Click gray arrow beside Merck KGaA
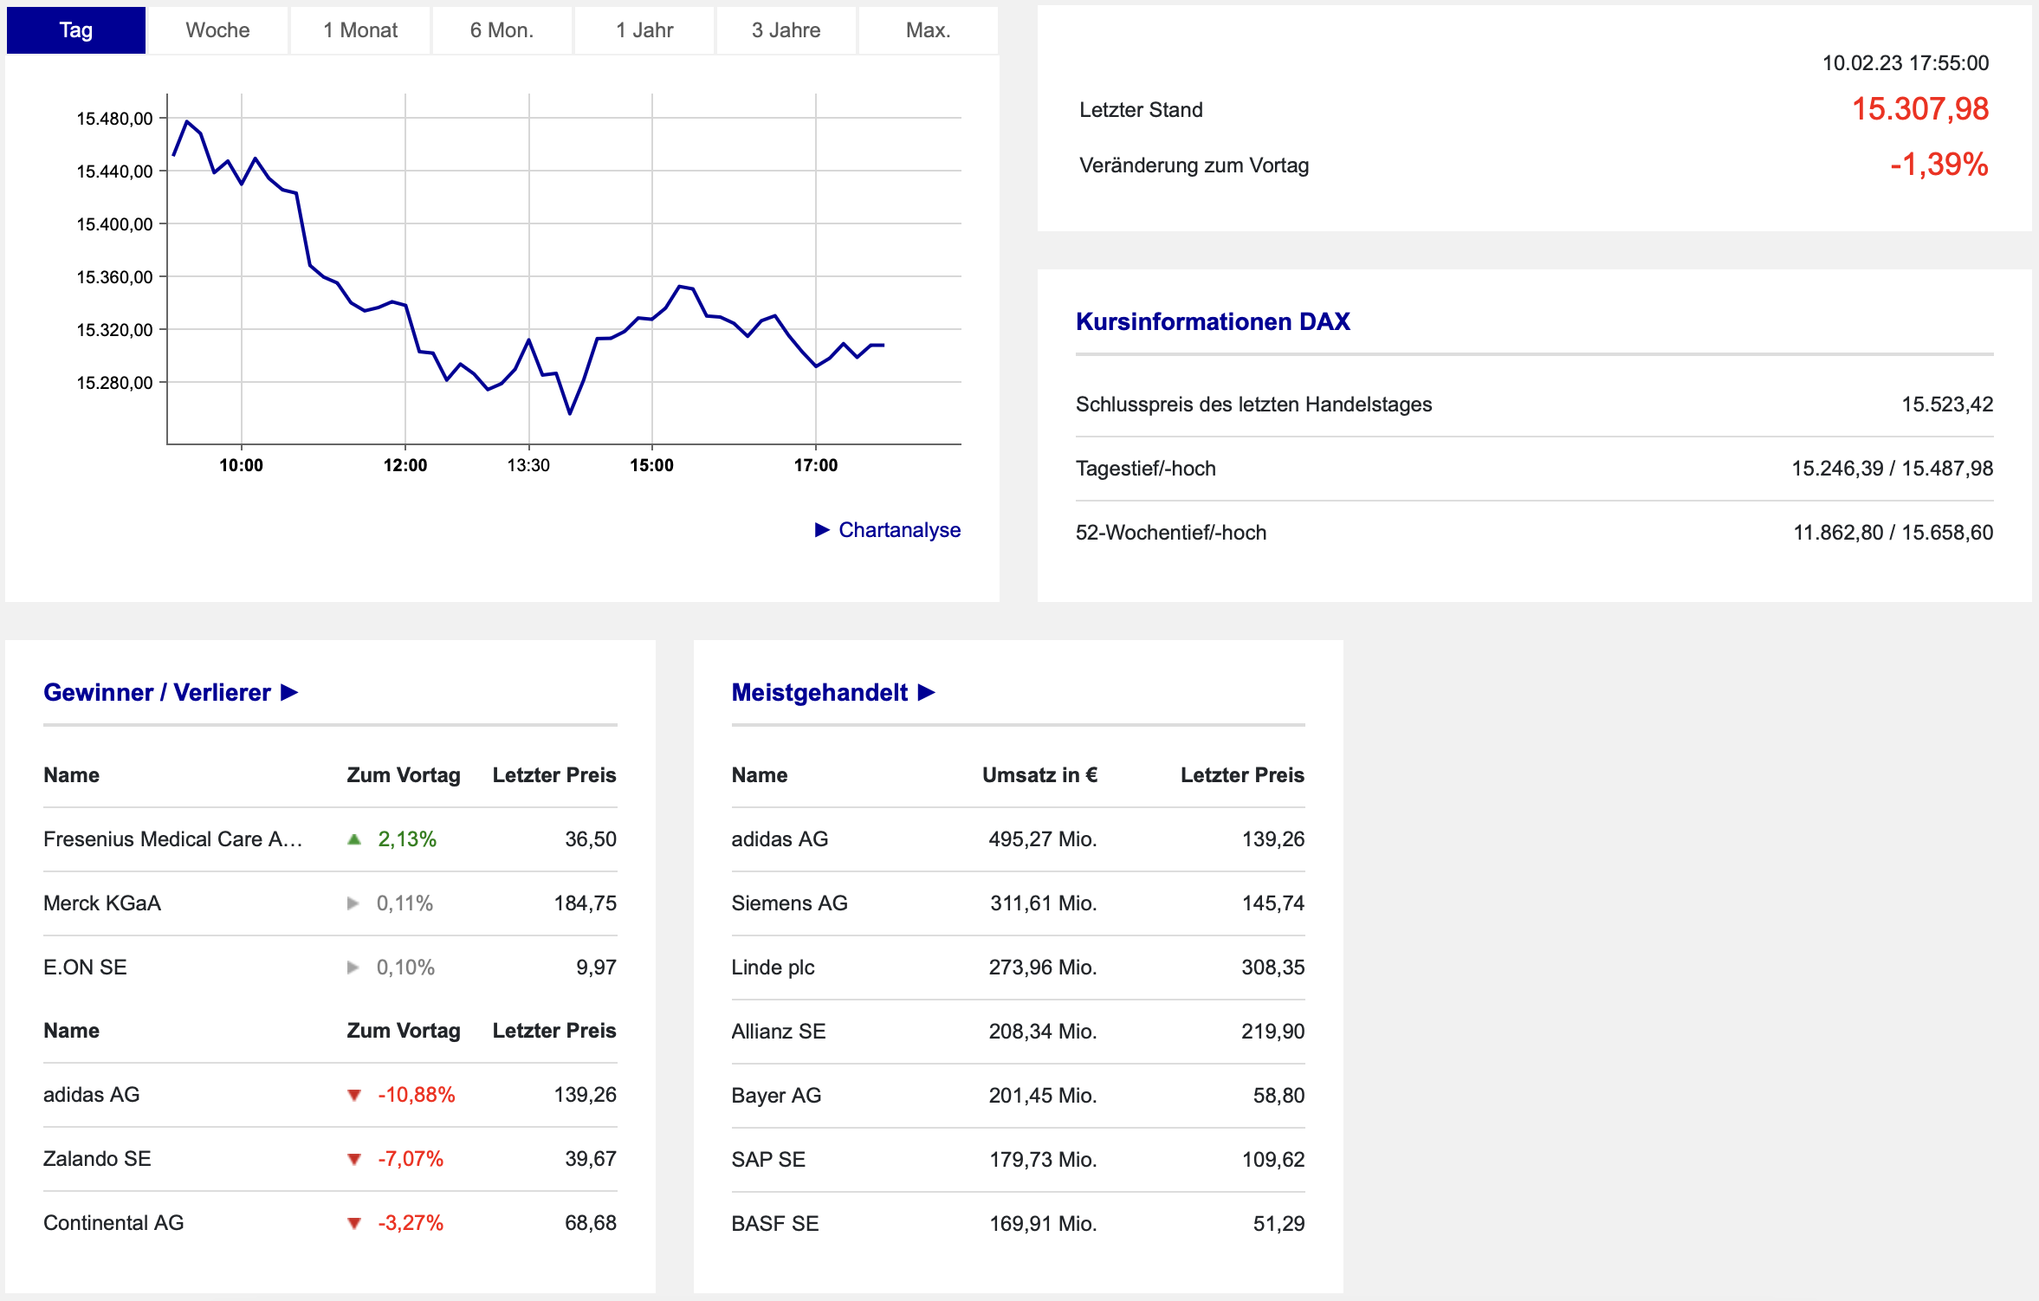This screenshot has width=2039, height=1301. pyautogui.click(x=353, y=903)
